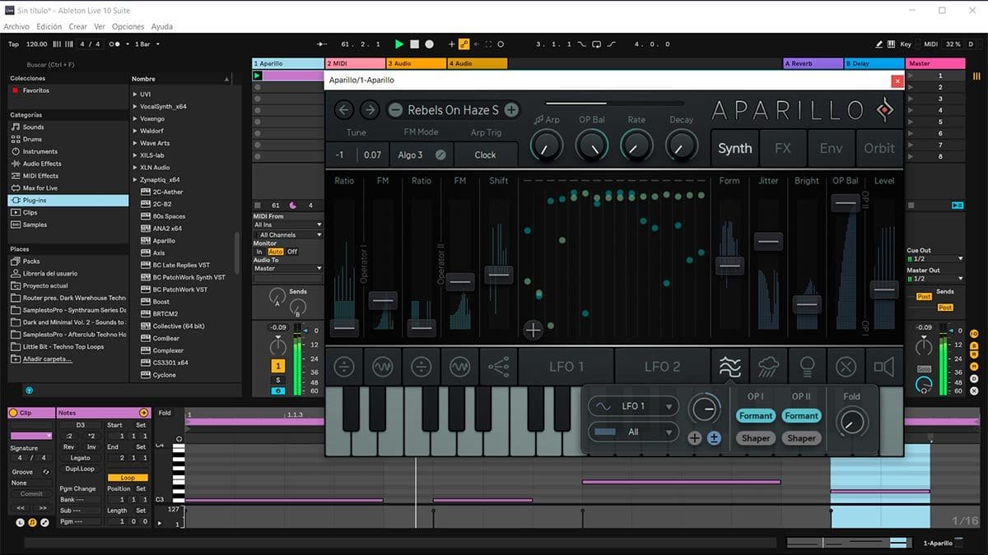Open the branching nodes Shift icon
The height and width of the screenshot is (555, 988).
[x=499, y=366]
